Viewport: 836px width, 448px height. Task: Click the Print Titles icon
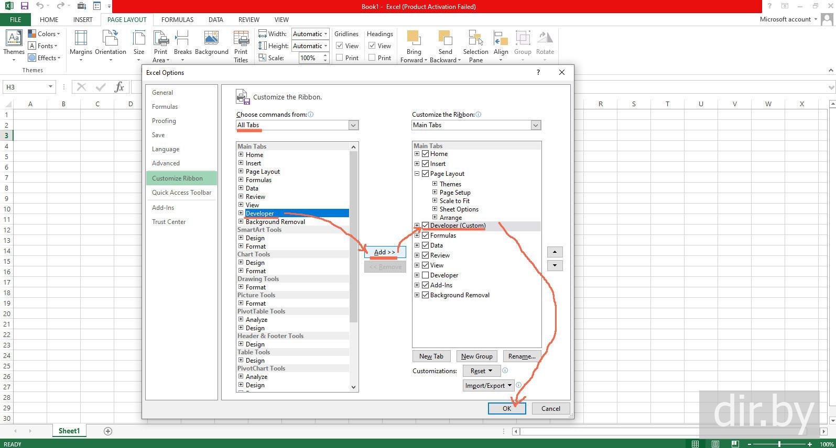pyautogui.click(x=241, y=39)
